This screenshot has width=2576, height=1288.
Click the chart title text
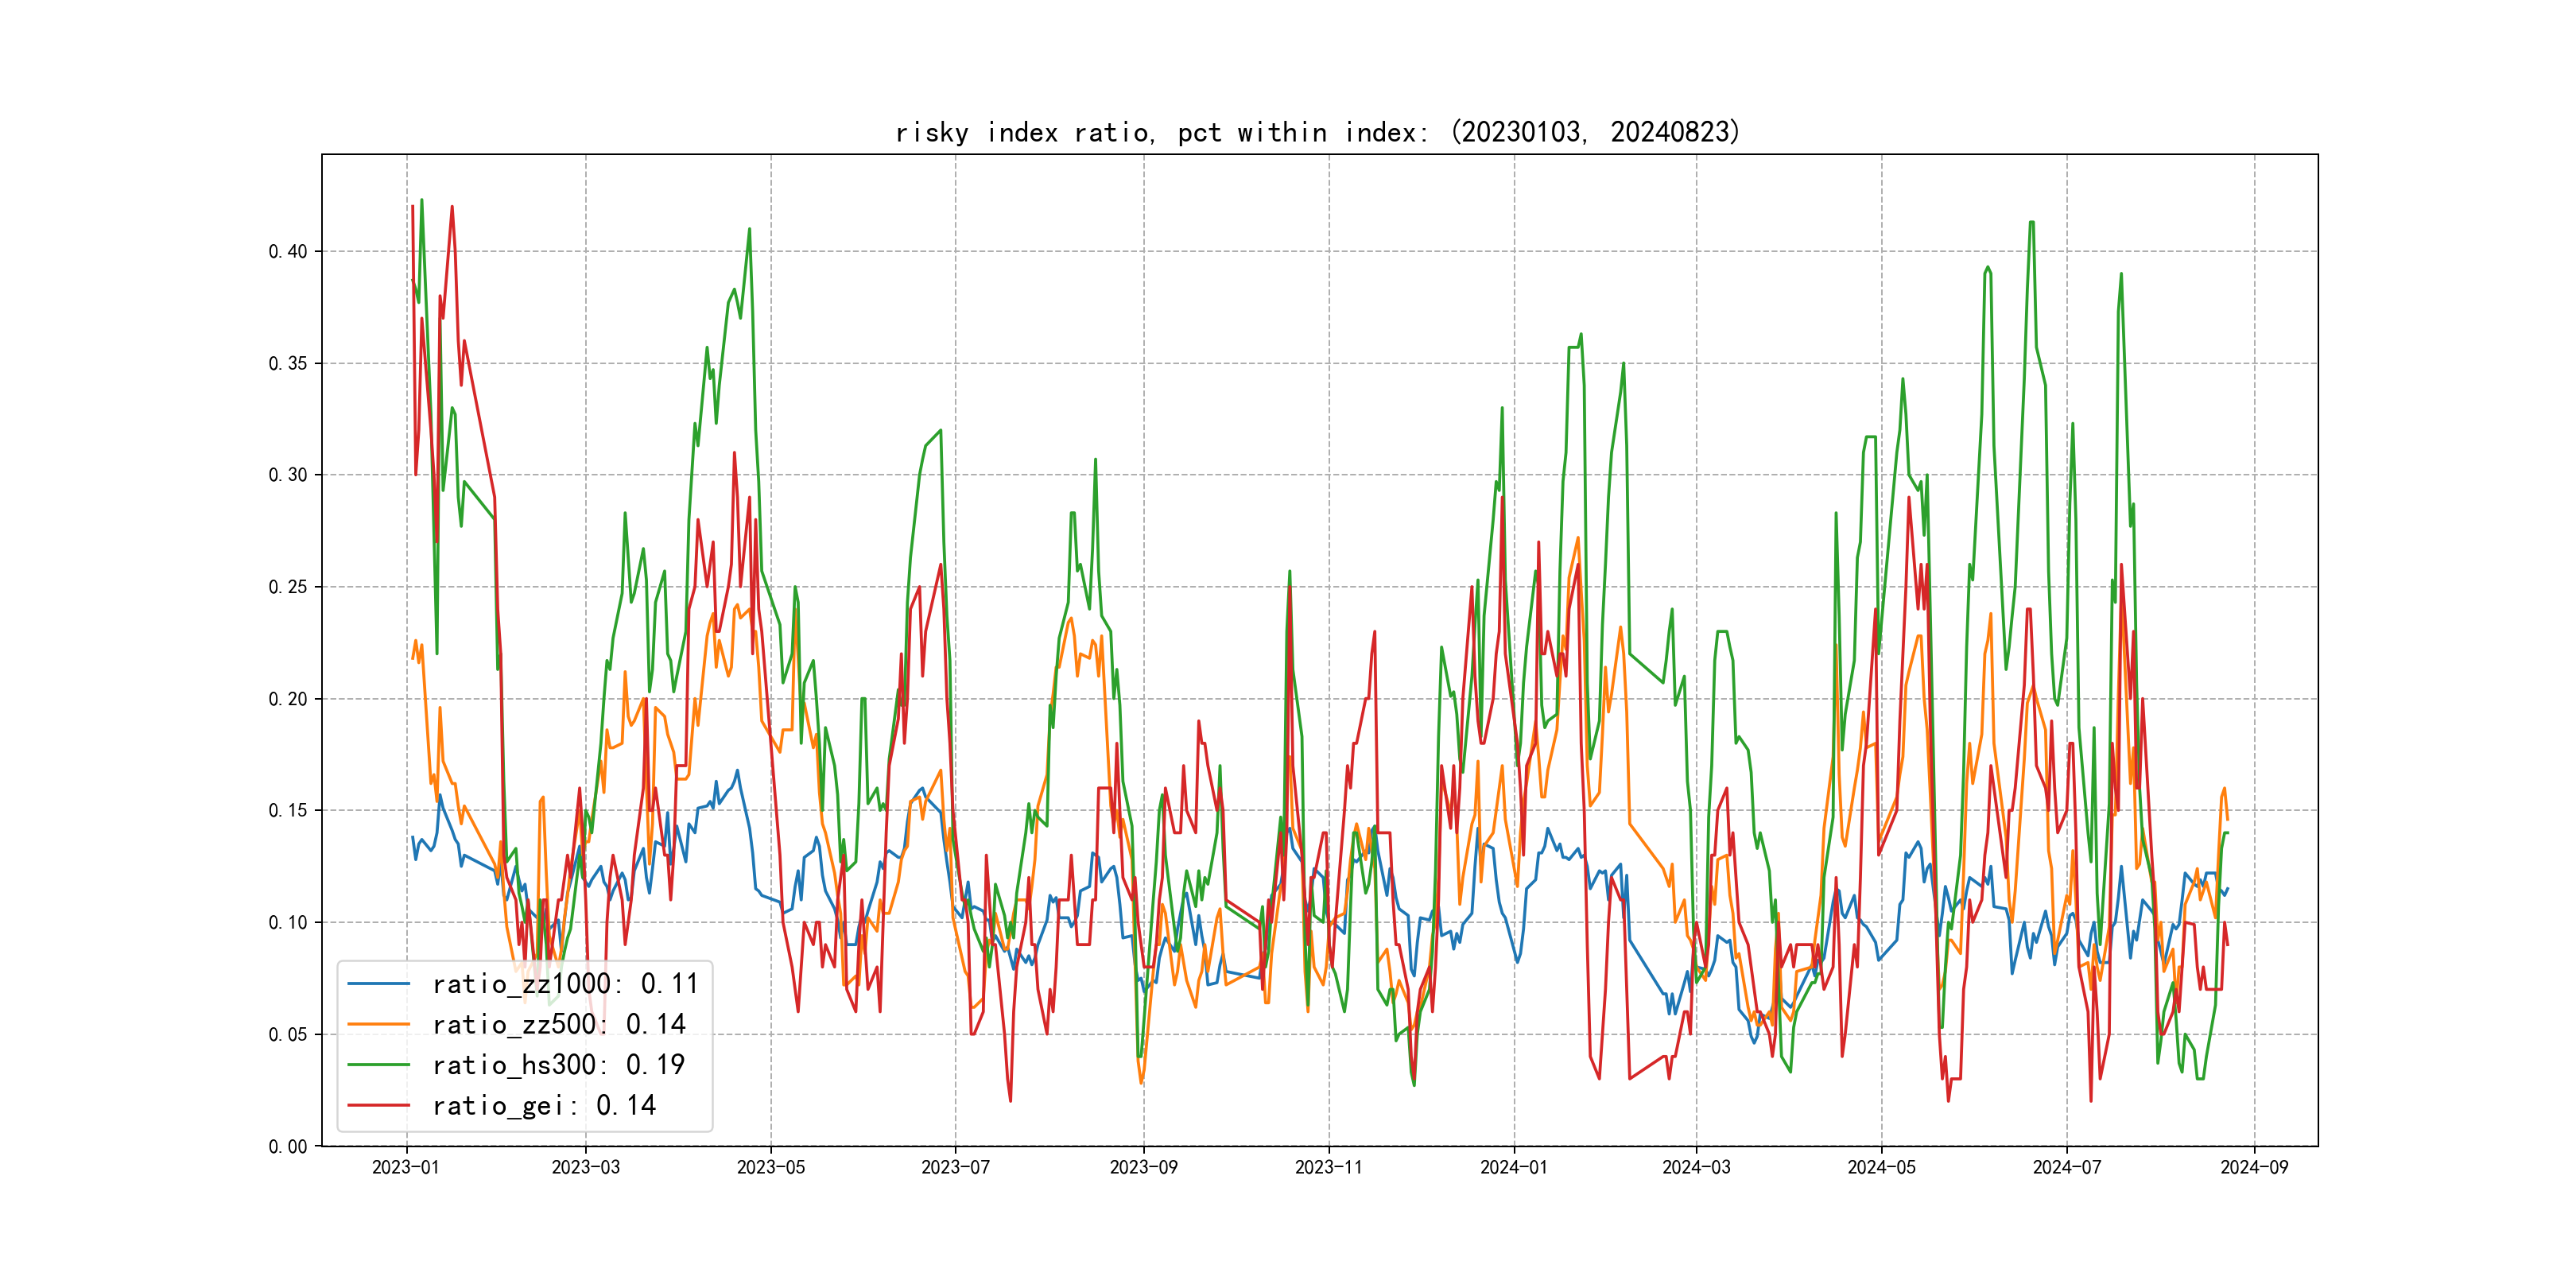click(1318, 132)
